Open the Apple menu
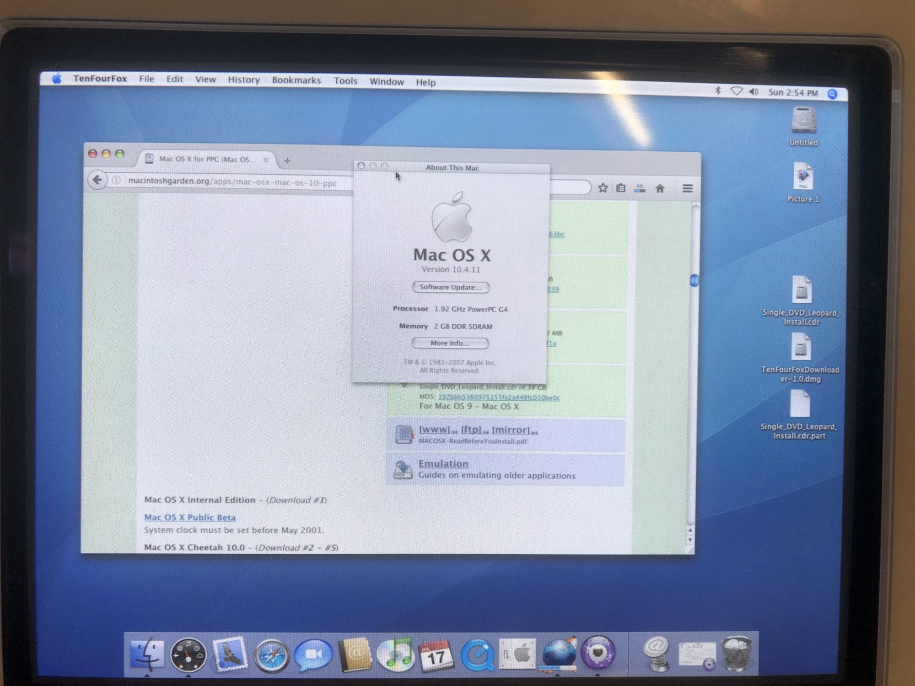The width and height of the screenshot is (915, 686). coord(57,78)
